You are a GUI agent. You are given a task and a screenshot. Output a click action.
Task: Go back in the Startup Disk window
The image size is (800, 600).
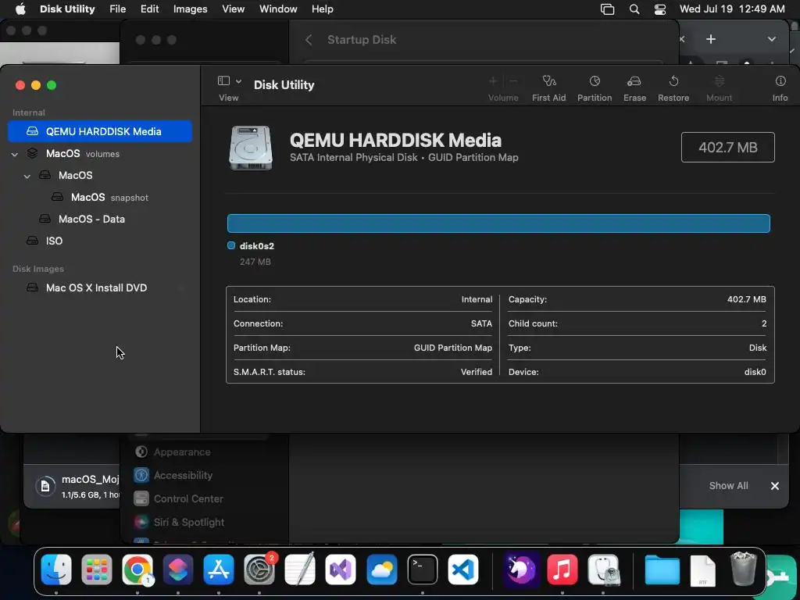309,40
